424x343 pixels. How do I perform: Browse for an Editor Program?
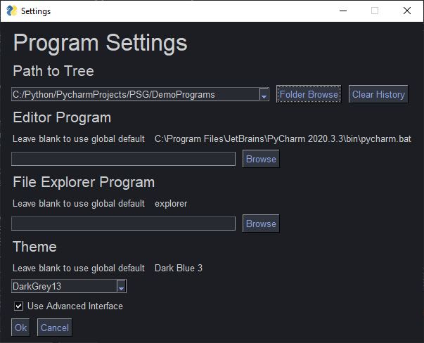point(261,159)
